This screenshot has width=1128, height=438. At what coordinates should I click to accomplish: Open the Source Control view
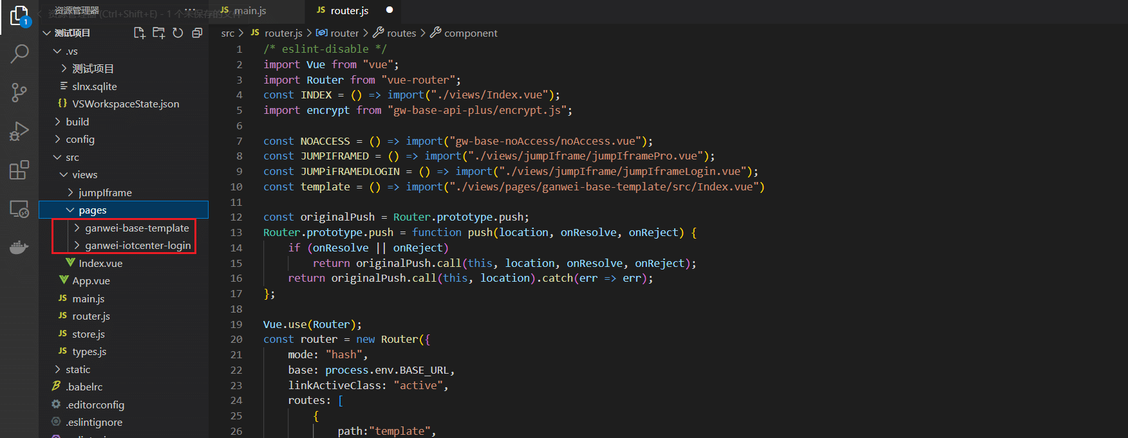pyautogui.click(x=19, y=93)
